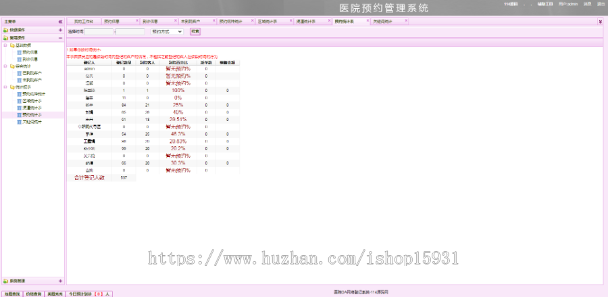Click the 114挂号 link in header
Viewport: 608px width, 297px height.
pos(511,4)
